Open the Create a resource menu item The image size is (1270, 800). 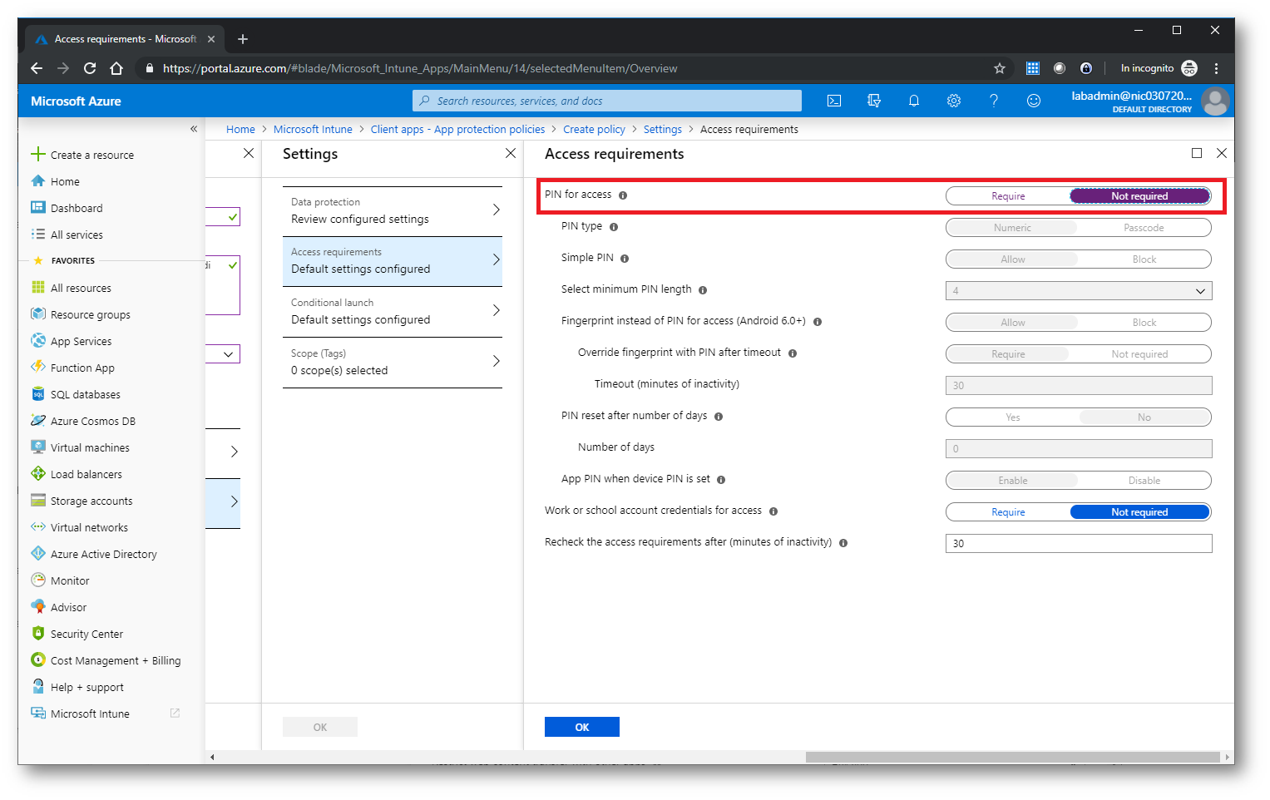91,155
